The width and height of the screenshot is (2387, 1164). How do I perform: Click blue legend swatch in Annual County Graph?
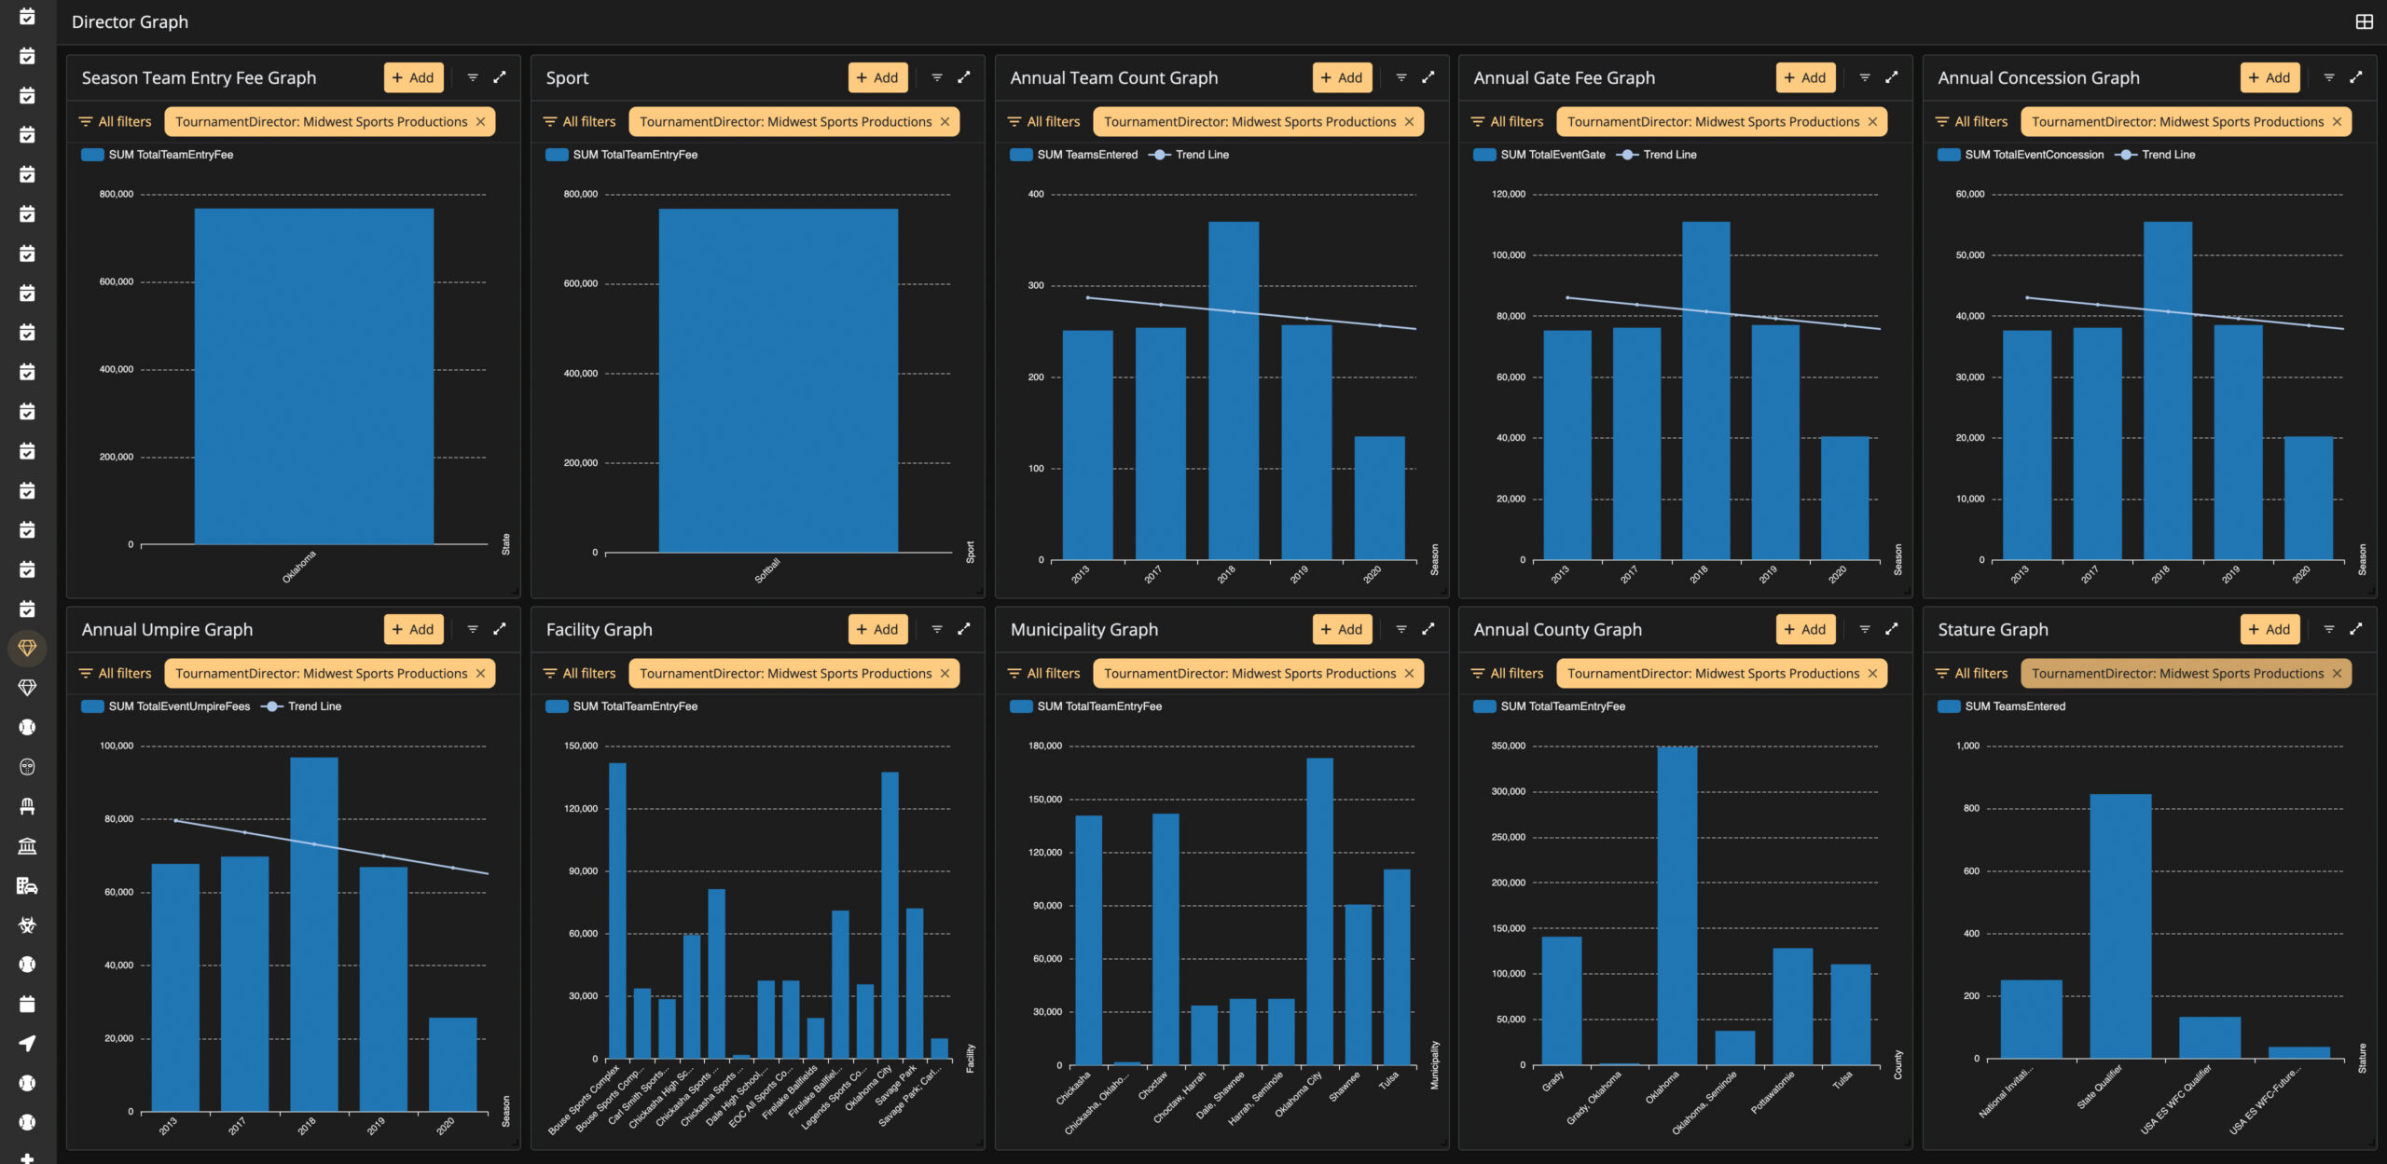pyautogui.click(x=1484, y=706)
